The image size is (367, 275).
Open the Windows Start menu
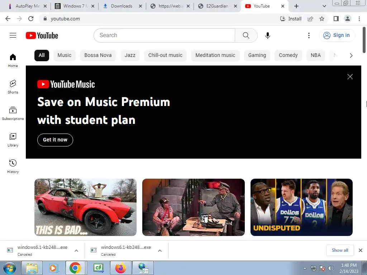[x=9, y=268]
